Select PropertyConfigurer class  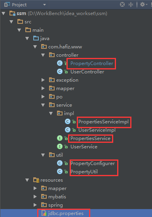[x=93, y=163]
